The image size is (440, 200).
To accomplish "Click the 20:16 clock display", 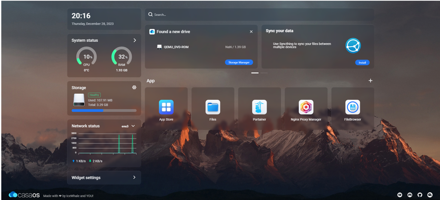I will [x=81, y=16].
